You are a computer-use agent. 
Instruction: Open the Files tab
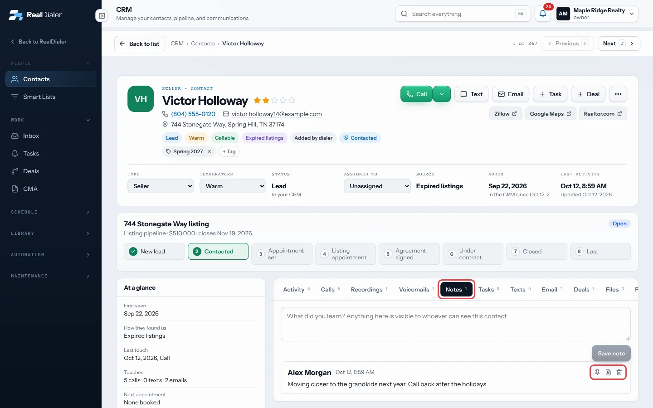pos(614,289)
